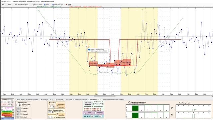Click green bar in D chi-square histogram
Viewport: 213px width, 120px height.
pyautogui.click(x=135, y=108)
